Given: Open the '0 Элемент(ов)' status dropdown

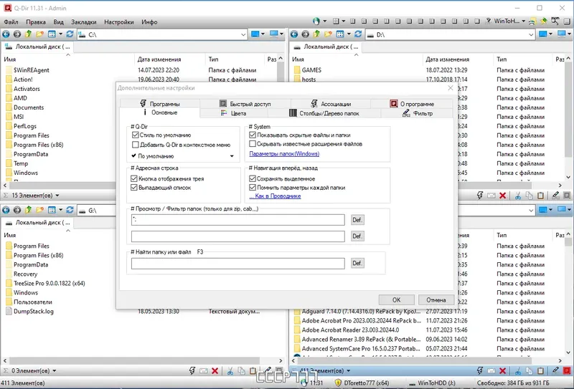Looking at the screenshot, I should 55,371.
